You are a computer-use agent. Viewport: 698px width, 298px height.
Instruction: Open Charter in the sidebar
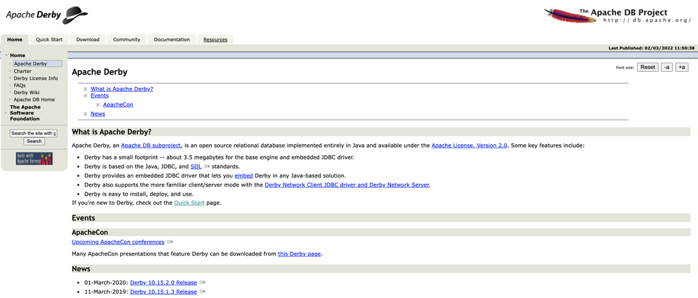(x=23, y=71)
